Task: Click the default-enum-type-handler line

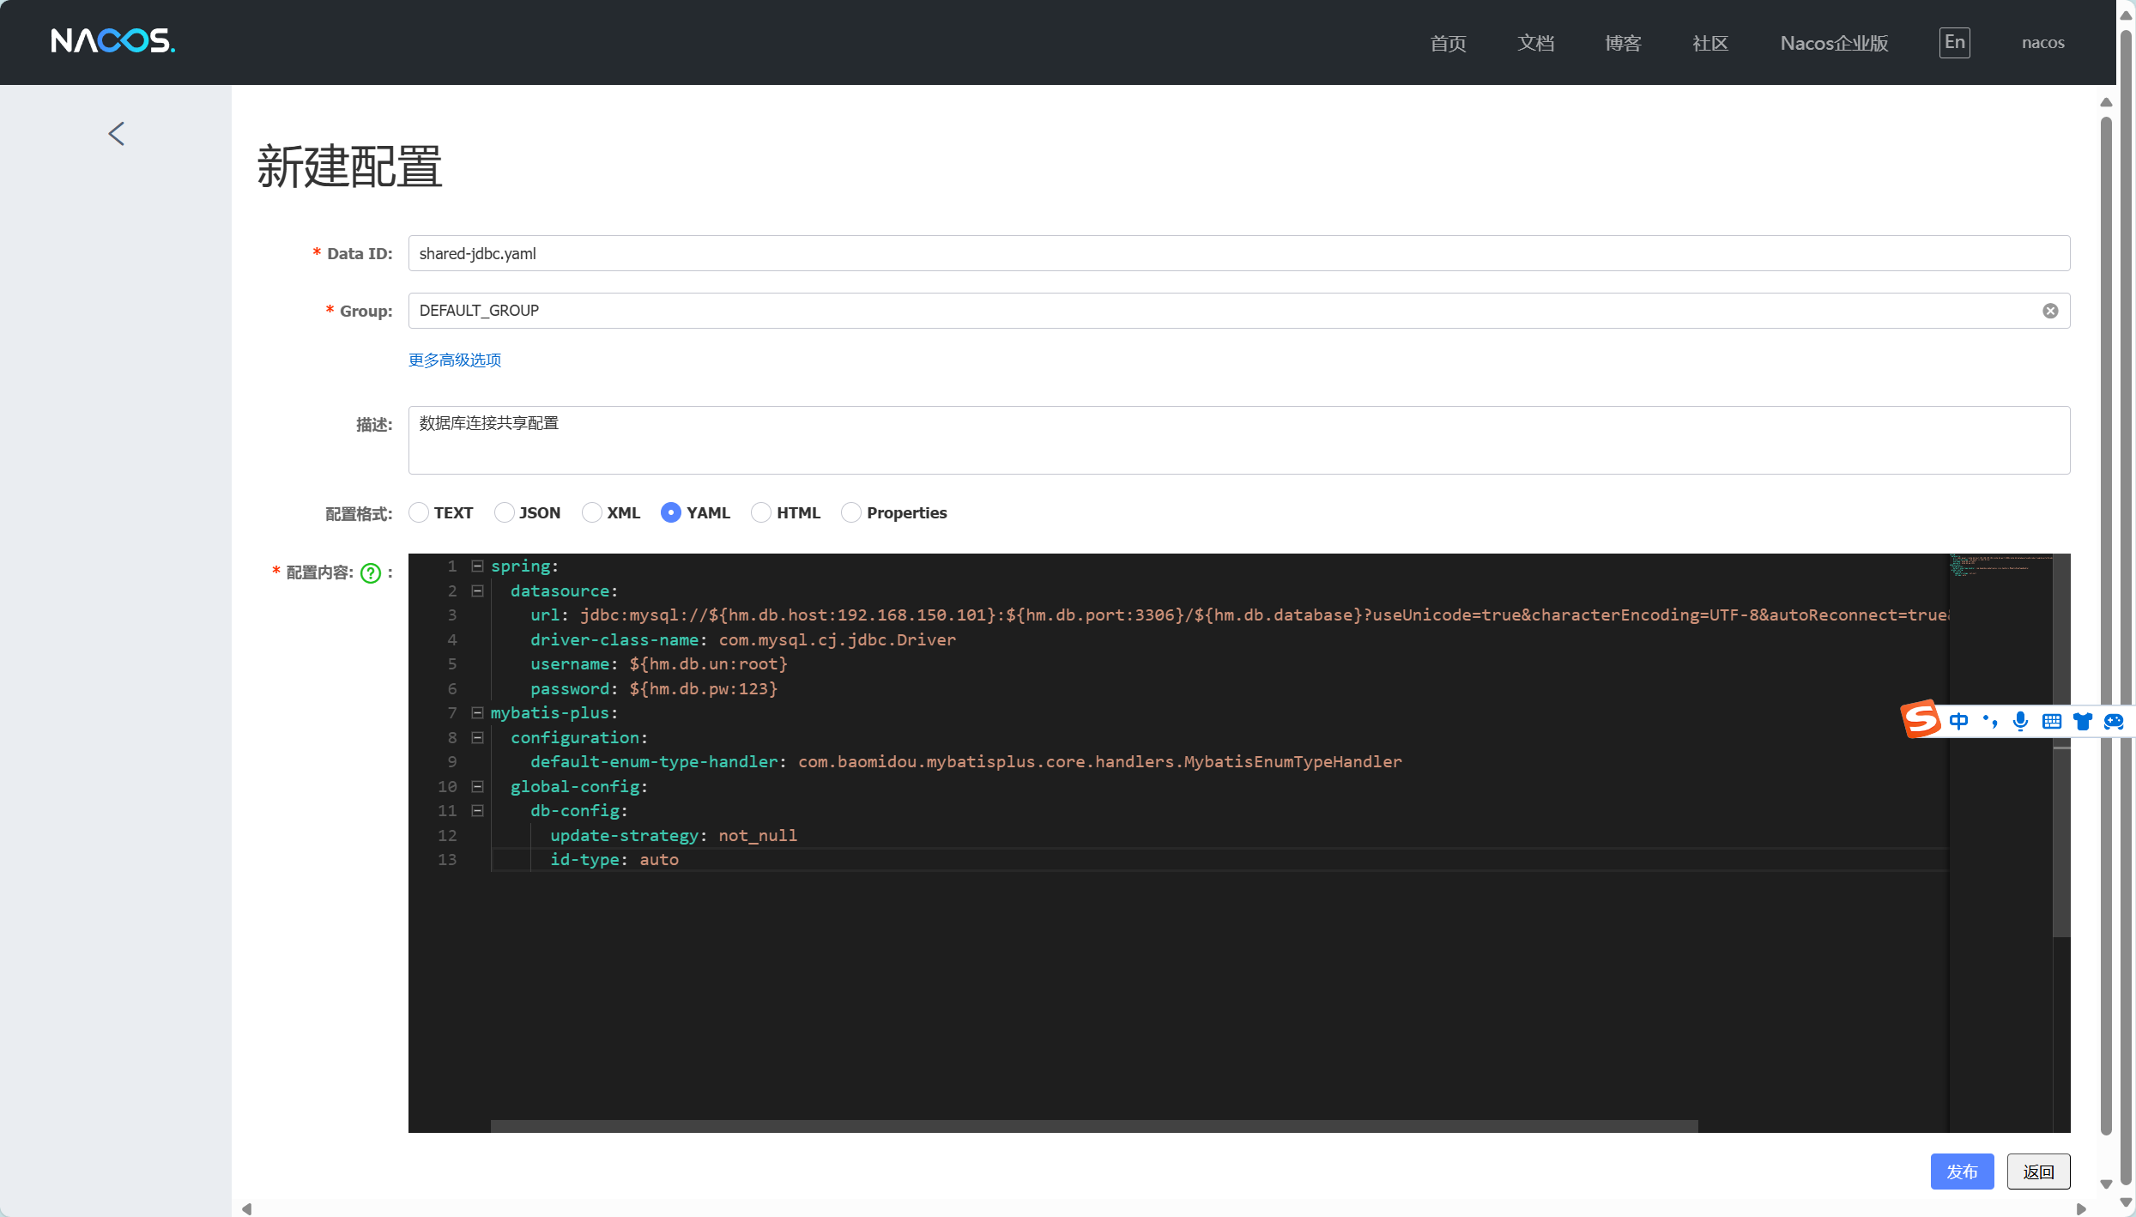Action: coord(966,762)
